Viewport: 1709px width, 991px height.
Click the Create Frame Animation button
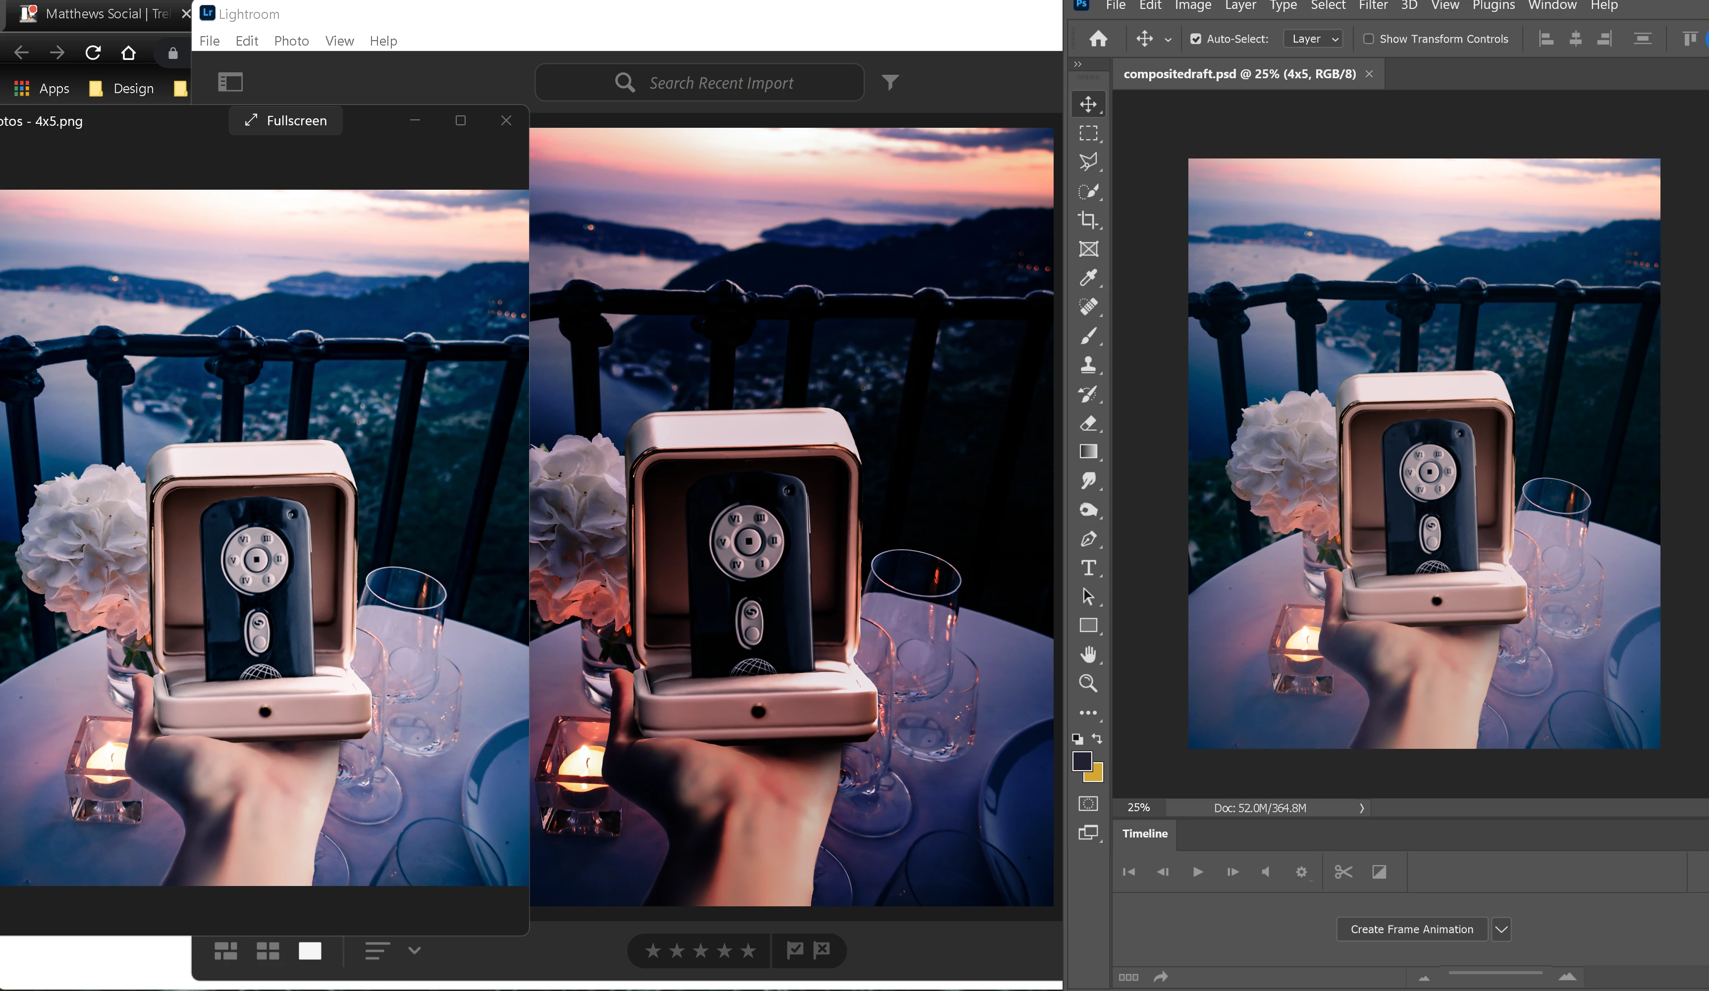pos(1411,929)
